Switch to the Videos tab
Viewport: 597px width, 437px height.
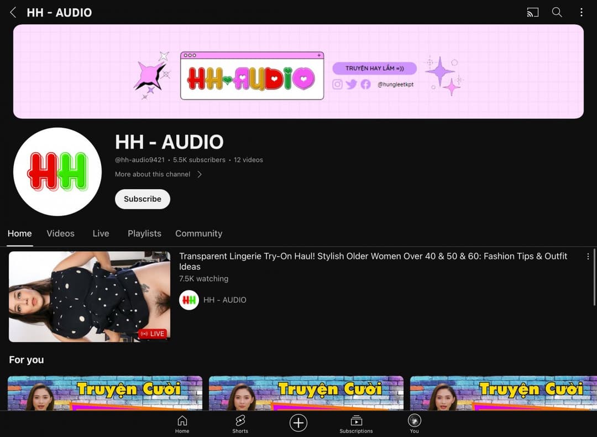(60, 233)
